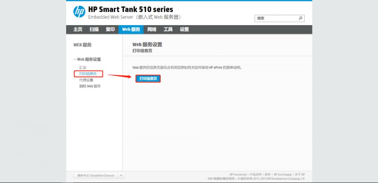Viewport: 378px width, 183px height.
Task: Open the 网络 tab
Action: click(x=152, y=29)
